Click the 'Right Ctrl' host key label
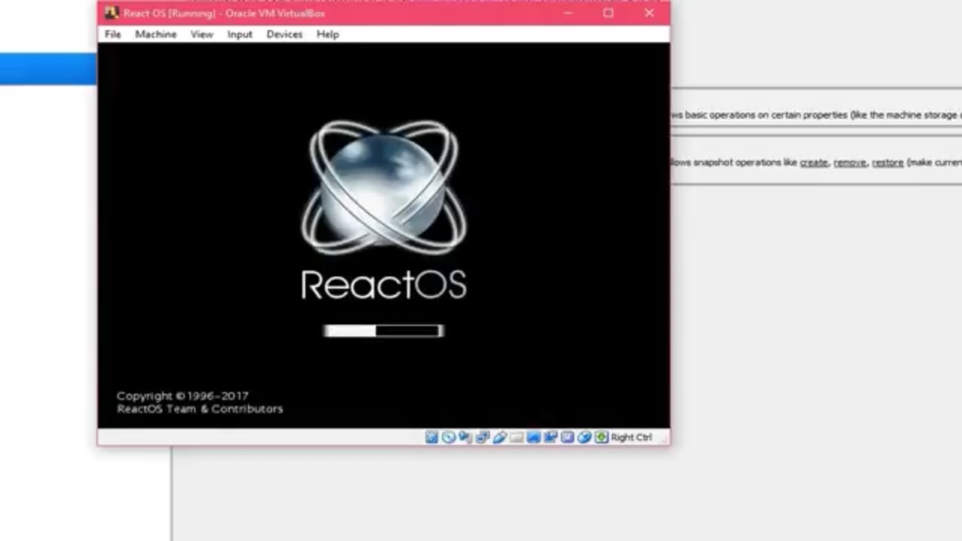The height and width of the screenshot is (541, 962). 631,437
